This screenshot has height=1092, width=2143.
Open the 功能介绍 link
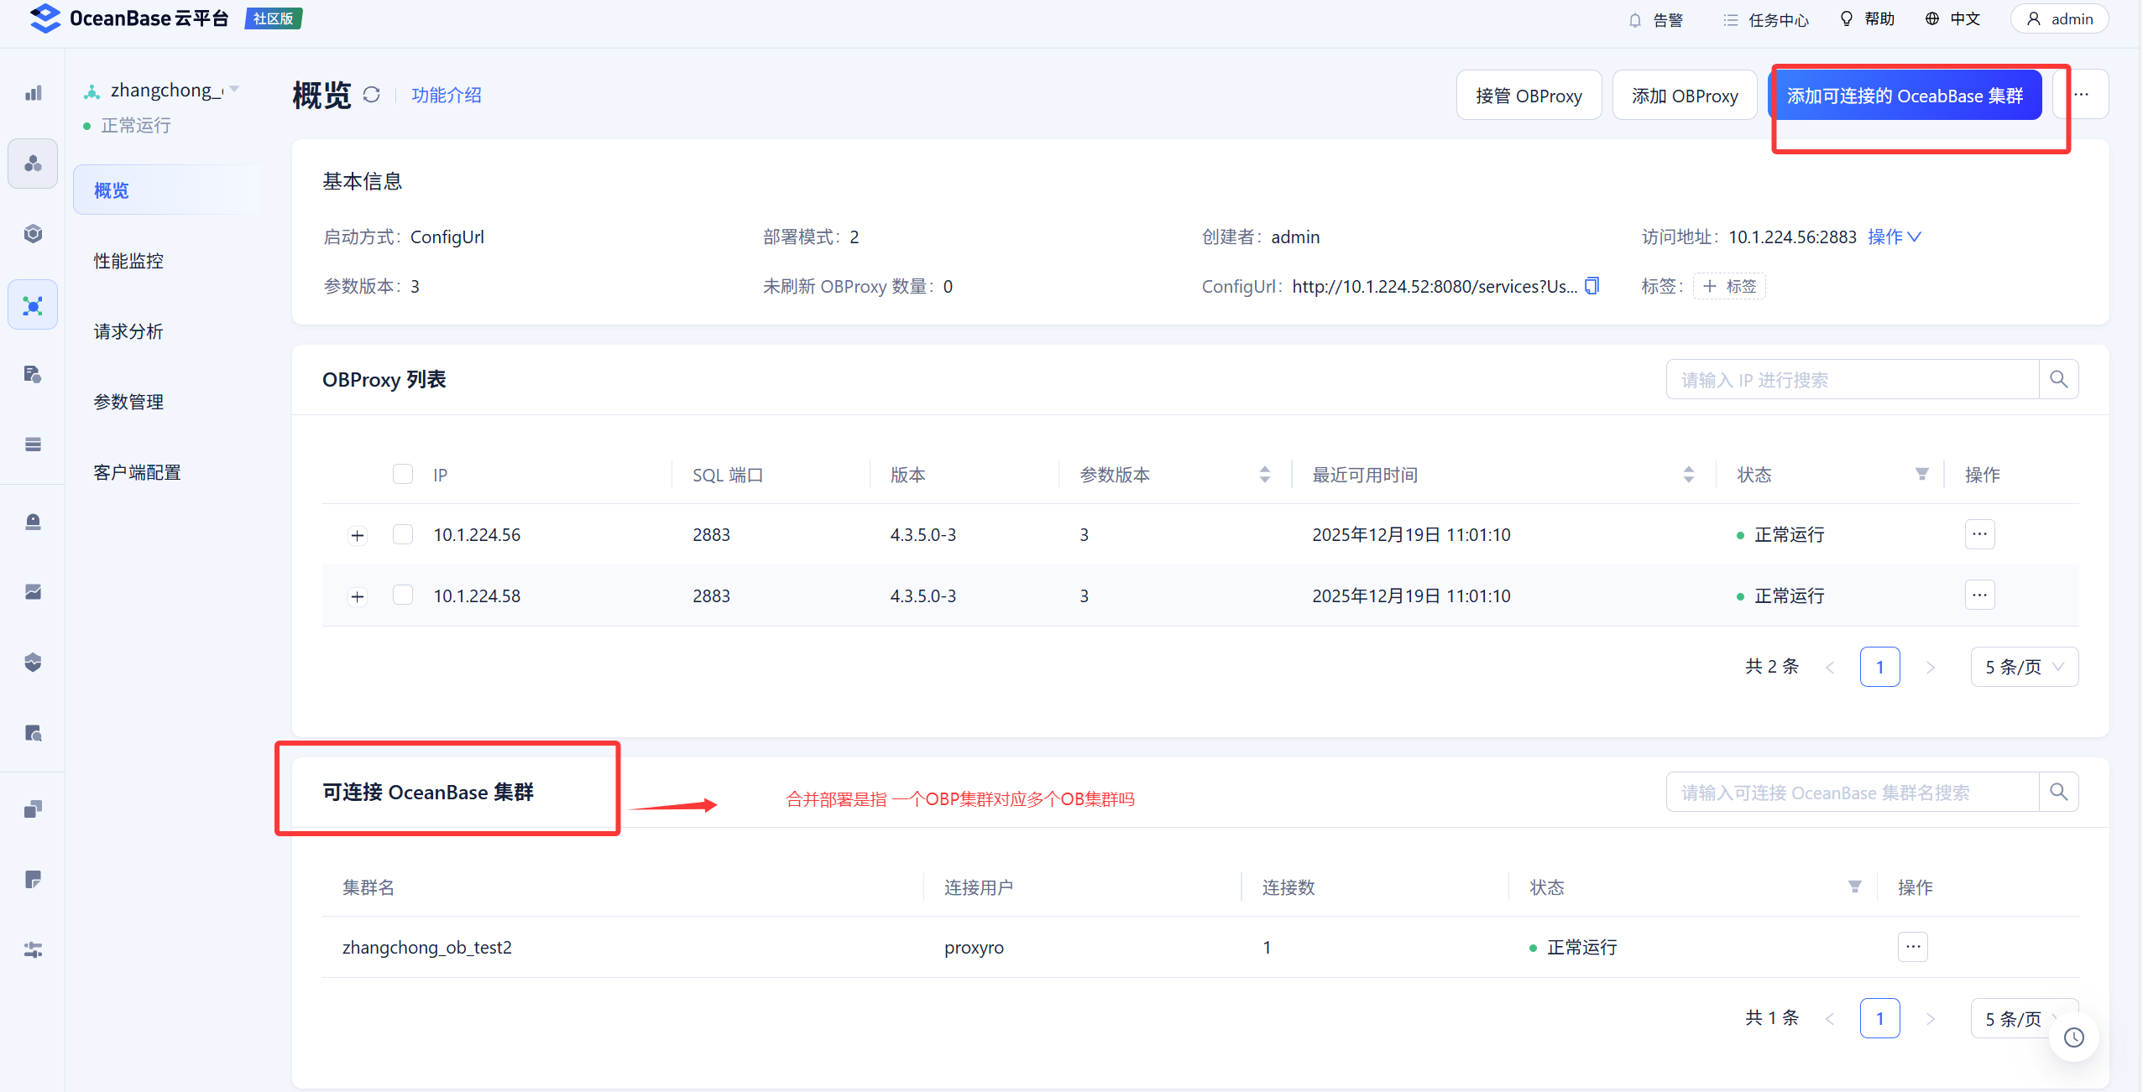point(446,95)
